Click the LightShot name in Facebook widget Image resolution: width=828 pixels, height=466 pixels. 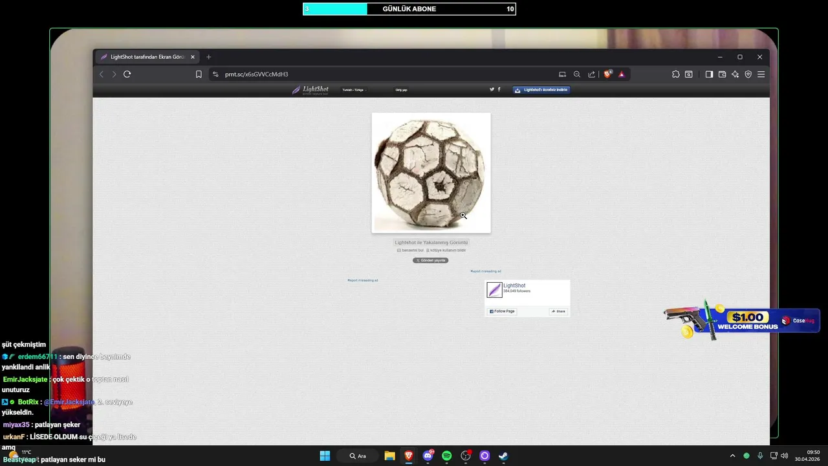click(x=514, y=285)
